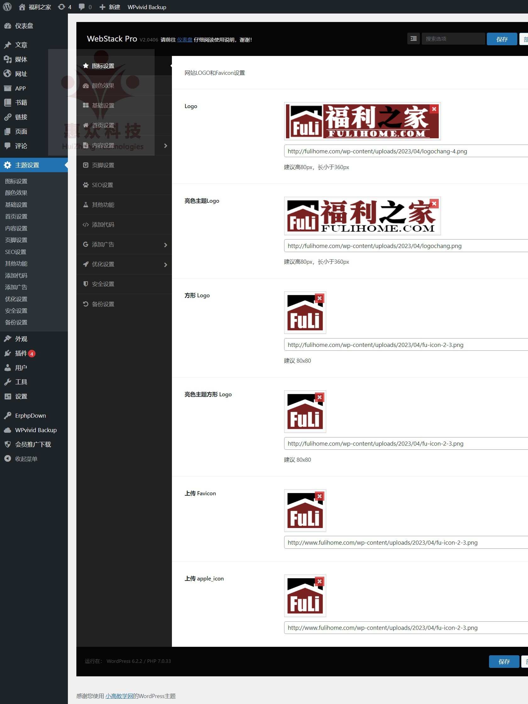Viewport: 528px width, 704px height.
Task: Open the 页面 pages sidebar item
Action: coord(34,131)
